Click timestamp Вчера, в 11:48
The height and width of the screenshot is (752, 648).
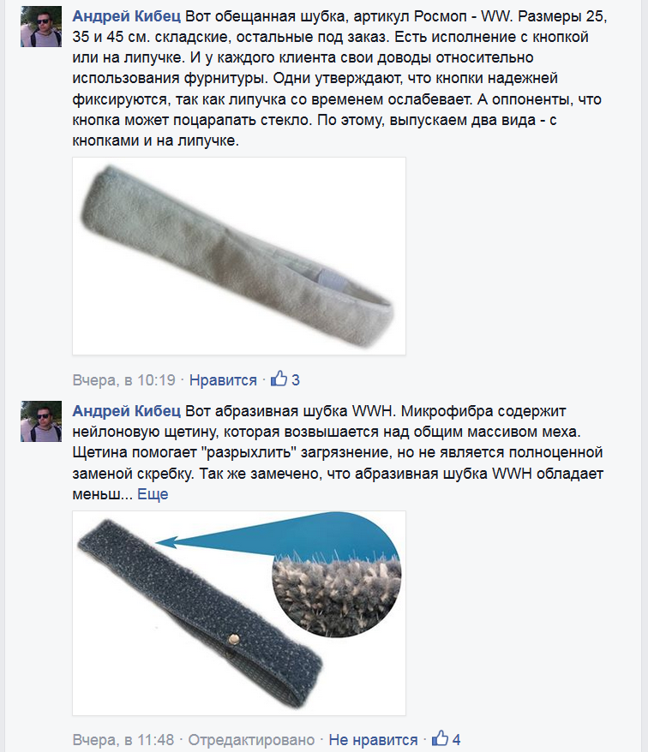pyautogui.click(x=123, y=739)
